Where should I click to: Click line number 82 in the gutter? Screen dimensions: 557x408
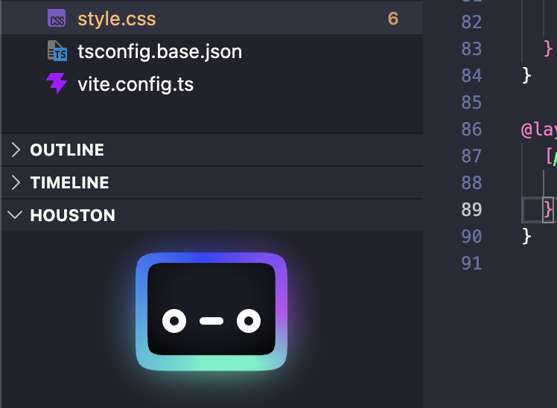pos(471,22)
